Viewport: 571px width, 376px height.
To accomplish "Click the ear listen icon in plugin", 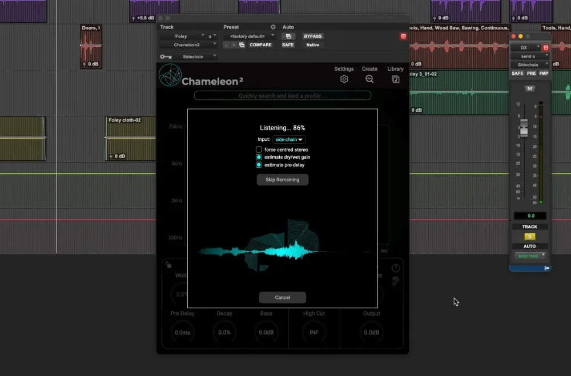I will [x=395, y=281].
